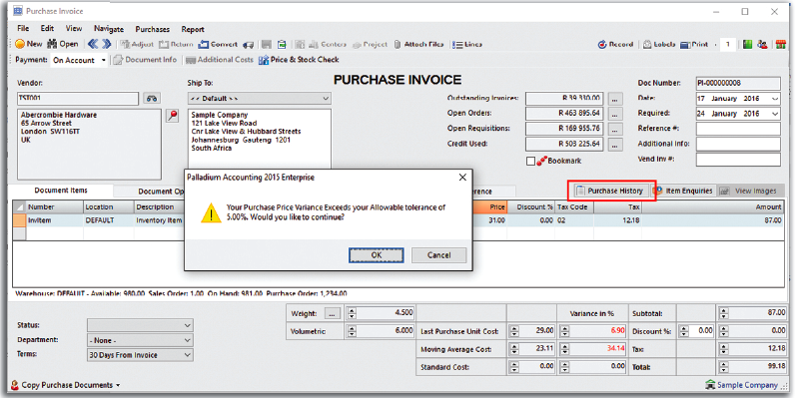Image resolution: width=795 pixels, height=398 pixels.
Task: Click the Convert toolbar button
Action: pos(218,45)
